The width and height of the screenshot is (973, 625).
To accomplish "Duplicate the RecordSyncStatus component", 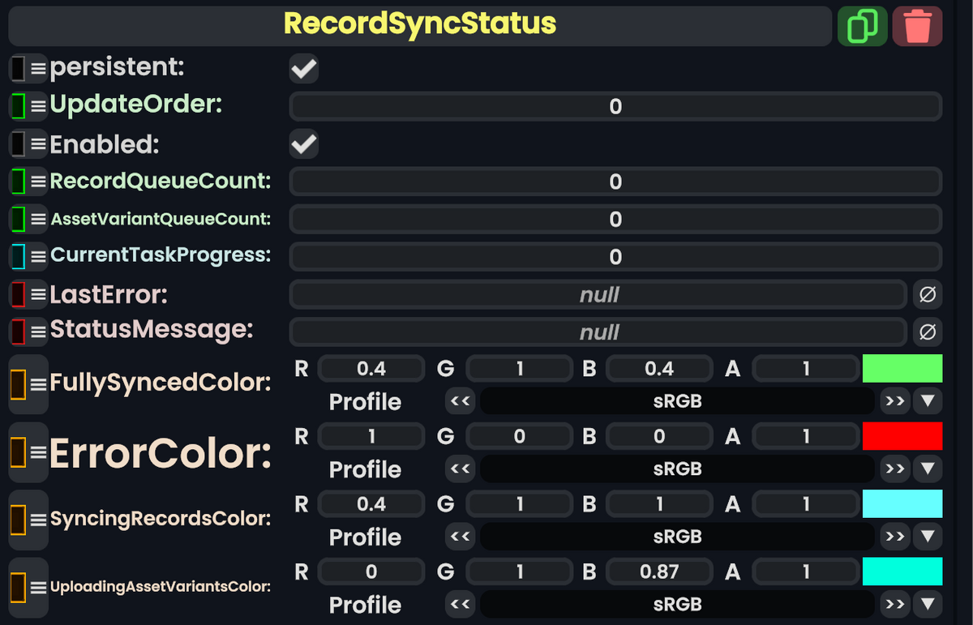I will pyautogui.click(x=862, y=25).
